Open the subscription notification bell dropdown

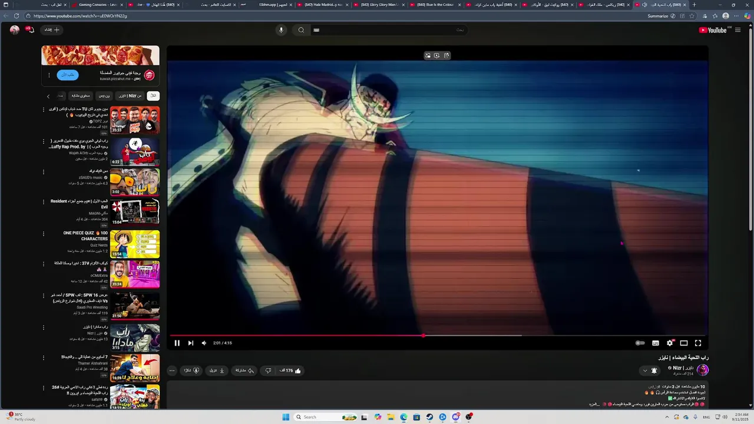point(650,370)
